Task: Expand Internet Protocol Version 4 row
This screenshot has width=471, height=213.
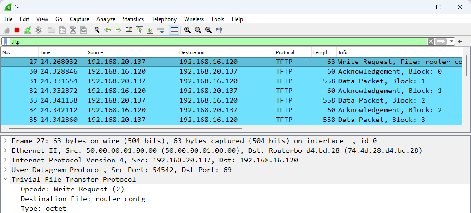Action: click(x=6, y=160)
